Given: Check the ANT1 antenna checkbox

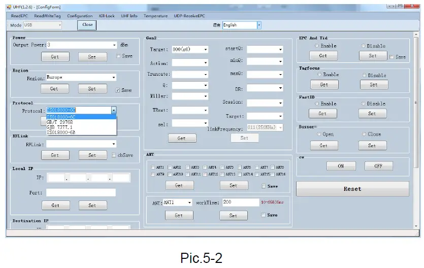Looking at the screenshot, I should [x=153, y=167].
